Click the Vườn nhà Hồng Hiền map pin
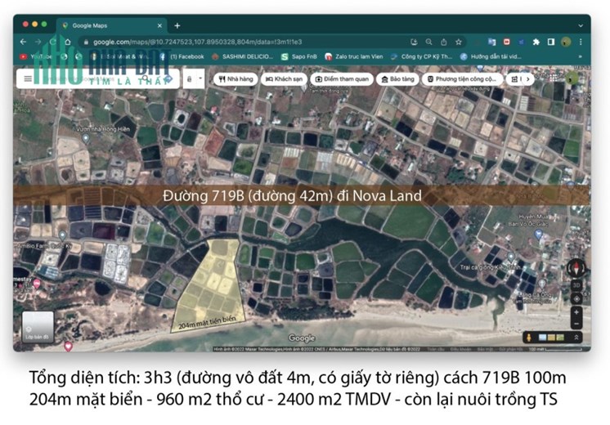The width and height of the screenshot is (610, 425). click(x=86, y=138)
